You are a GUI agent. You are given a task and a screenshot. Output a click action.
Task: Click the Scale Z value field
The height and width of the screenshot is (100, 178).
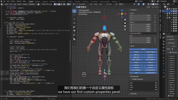click(x=140, y=42)
